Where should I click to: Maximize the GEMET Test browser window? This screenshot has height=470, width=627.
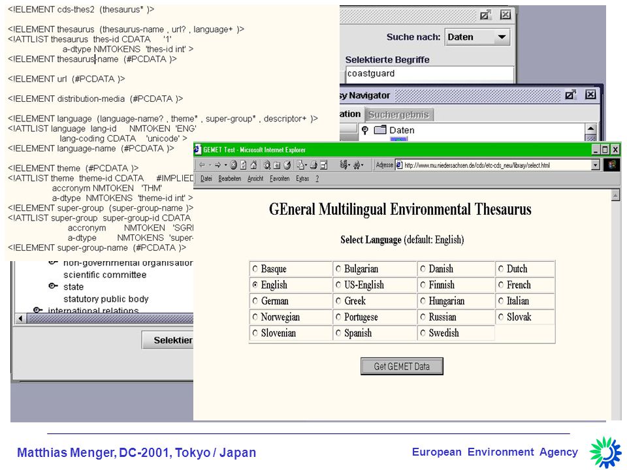[605, 150]
